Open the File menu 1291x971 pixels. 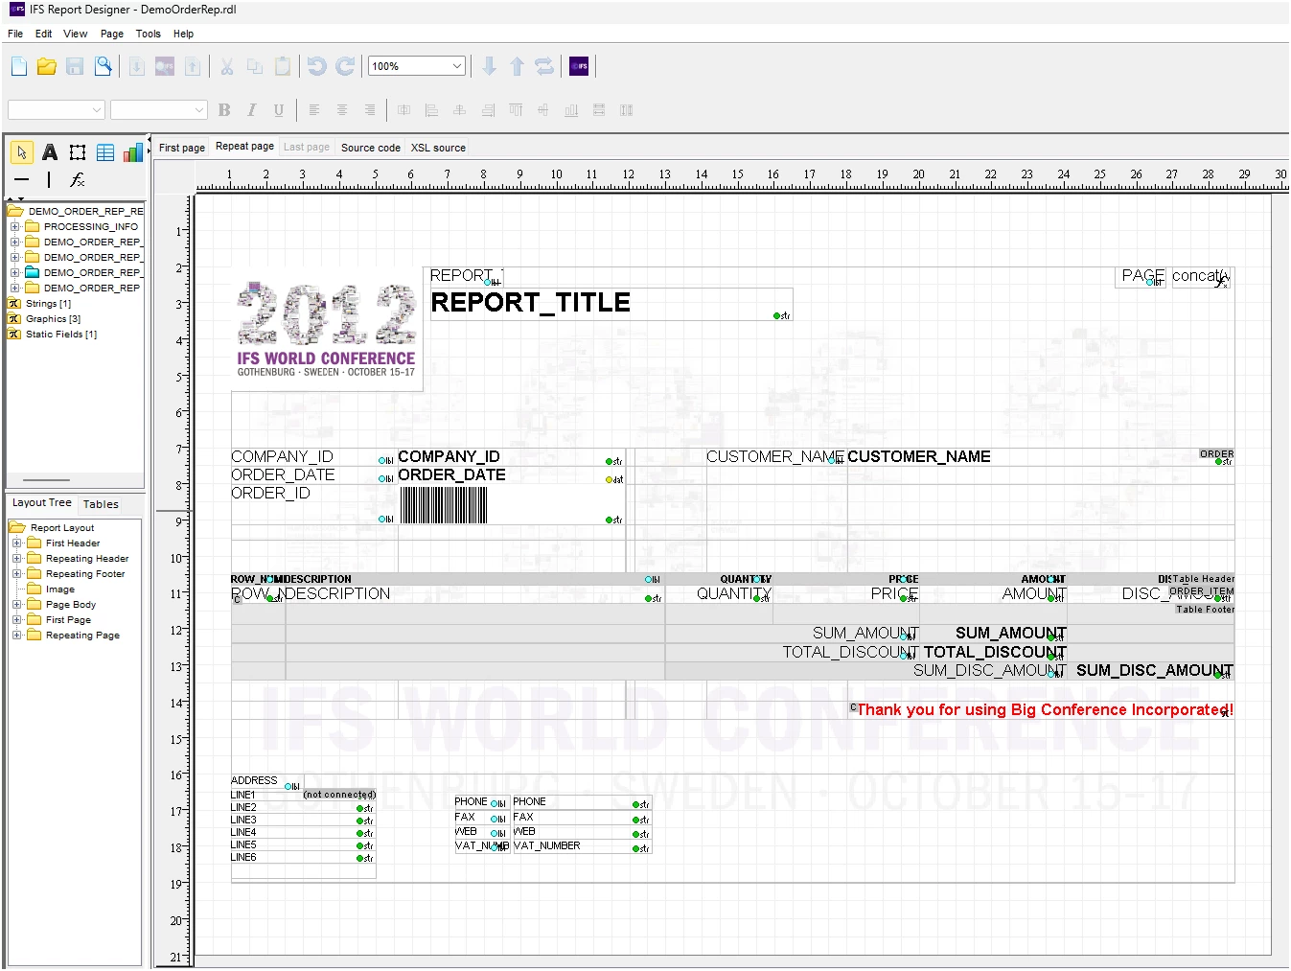click(15, 34)
